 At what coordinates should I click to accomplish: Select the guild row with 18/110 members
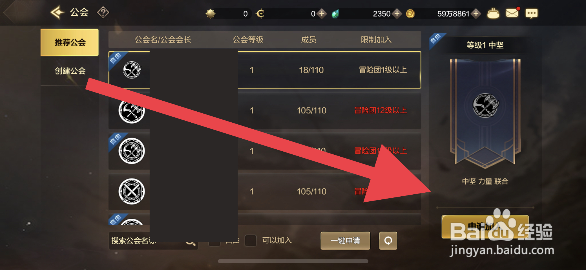tap(265, 70)
